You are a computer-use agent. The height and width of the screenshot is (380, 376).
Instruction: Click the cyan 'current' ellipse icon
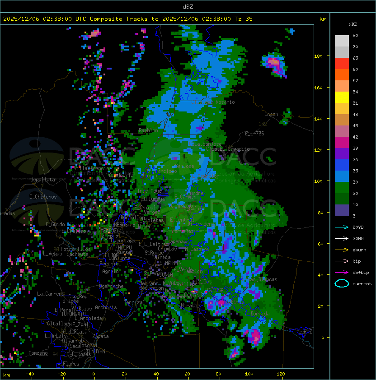click(342, 283)
